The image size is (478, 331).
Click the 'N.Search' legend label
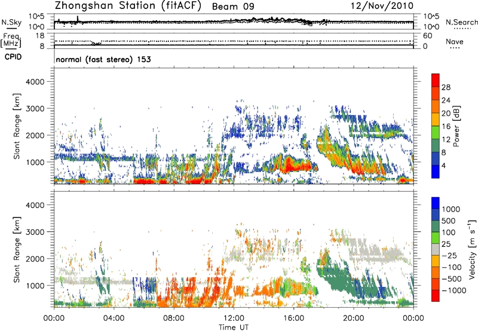click(x=462, y=22)
